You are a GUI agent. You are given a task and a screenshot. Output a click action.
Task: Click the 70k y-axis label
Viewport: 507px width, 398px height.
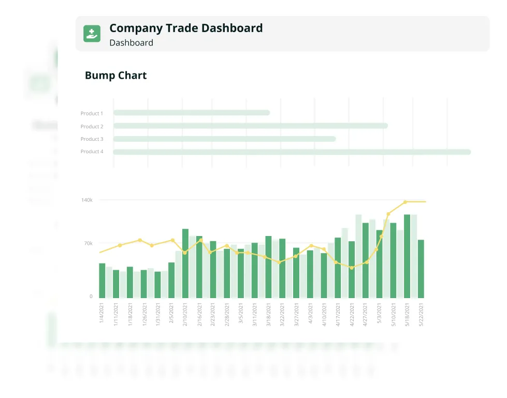coord(88,243)
